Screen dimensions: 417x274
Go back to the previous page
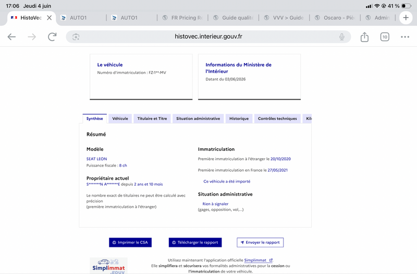pyautogui.click(x=11, y=37)
